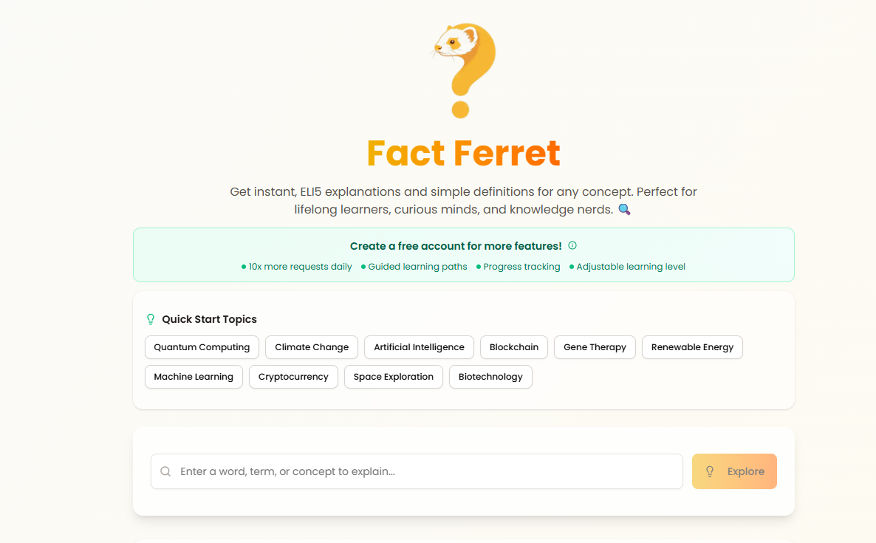Click 'Create a free account for more features!'
The image size is (876, 543).
pyautogui.click(x=456, y=246)
